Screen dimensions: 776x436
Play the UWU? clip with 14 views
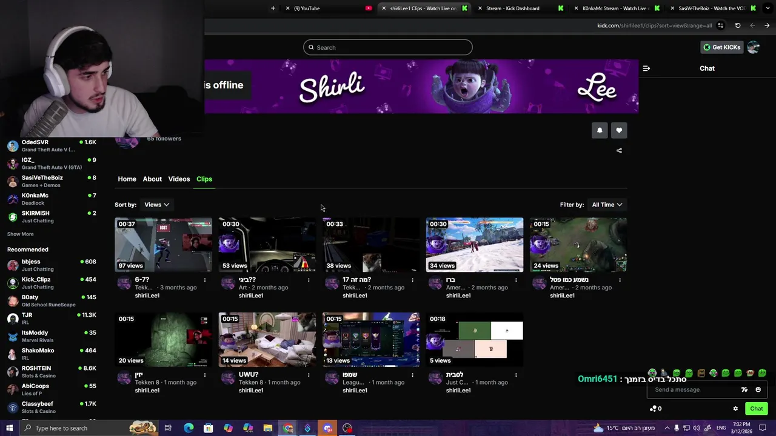(x=267, y=340)
